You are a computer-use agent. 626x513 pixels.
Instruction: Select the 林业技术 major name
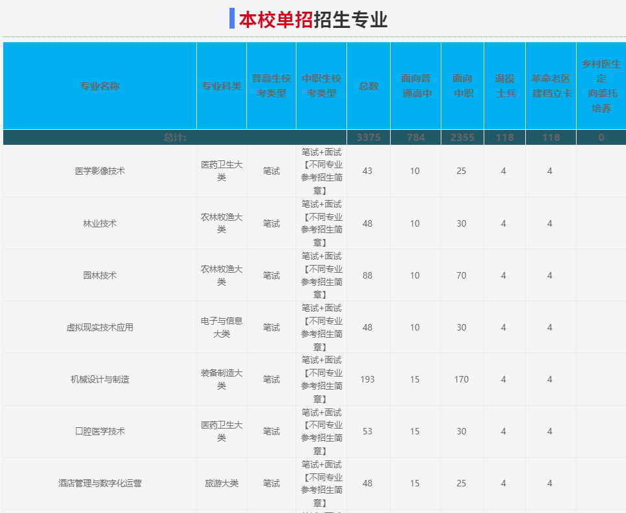(100, 223)
